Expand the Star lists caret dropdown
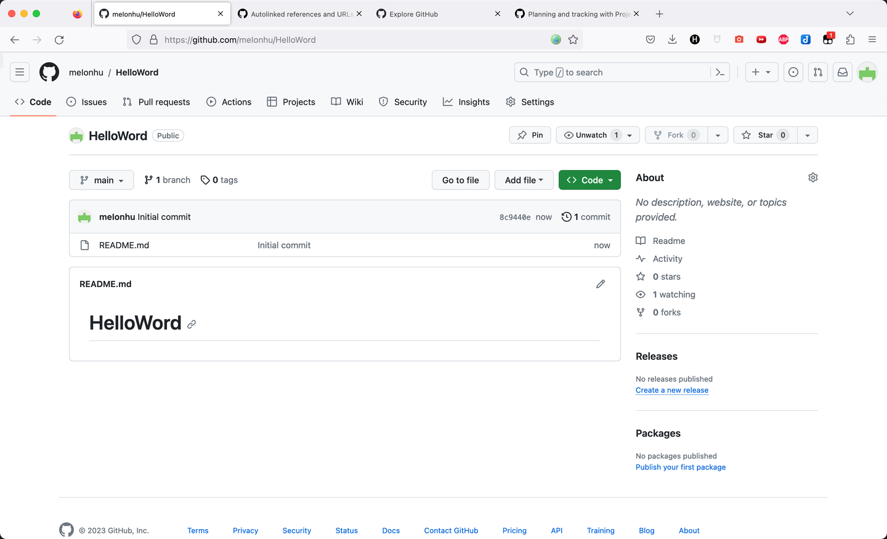 808,135
